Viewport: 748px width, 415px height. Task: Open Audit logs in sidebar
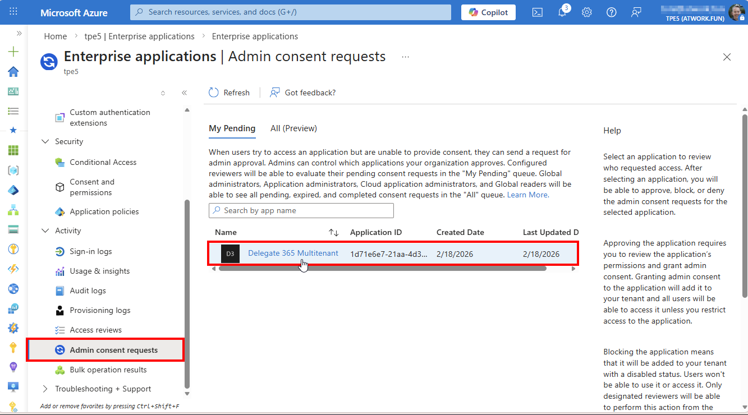[x=88, y=290]
